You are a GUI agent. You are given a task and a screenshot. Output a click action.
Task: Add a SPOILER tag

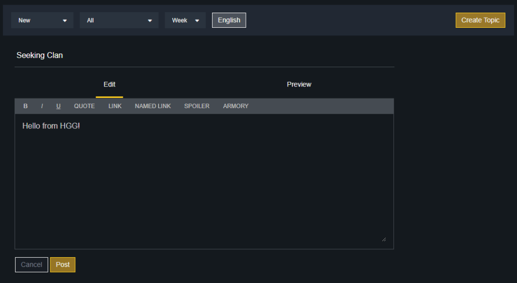[x=197, y=106]
